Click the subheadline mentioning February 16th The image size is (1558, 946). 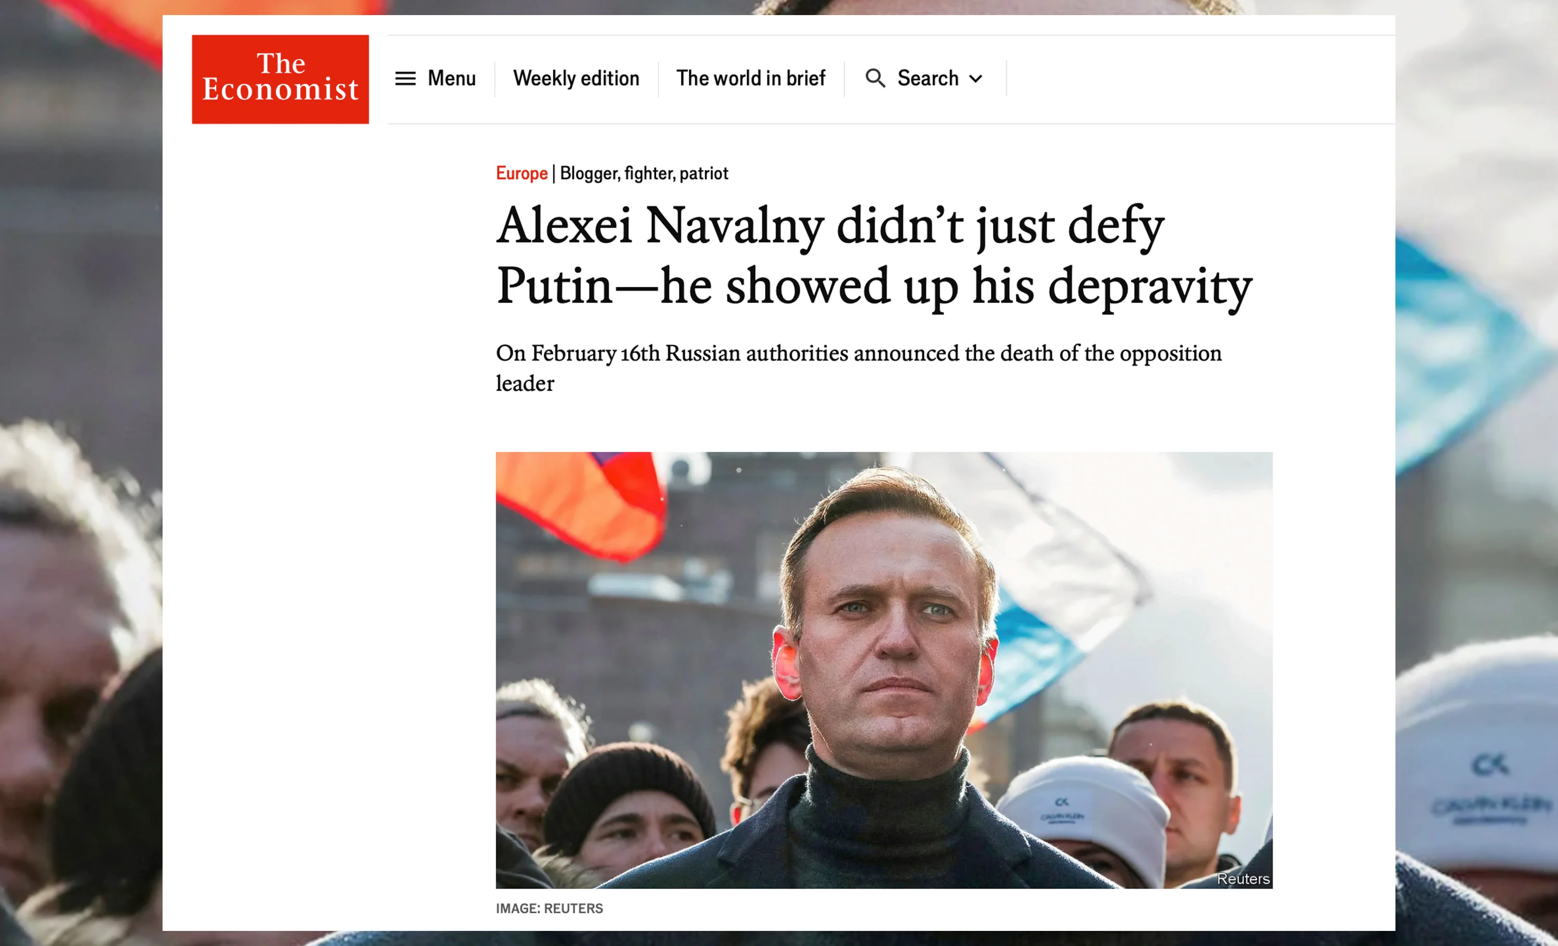click(x=858, y=367)
